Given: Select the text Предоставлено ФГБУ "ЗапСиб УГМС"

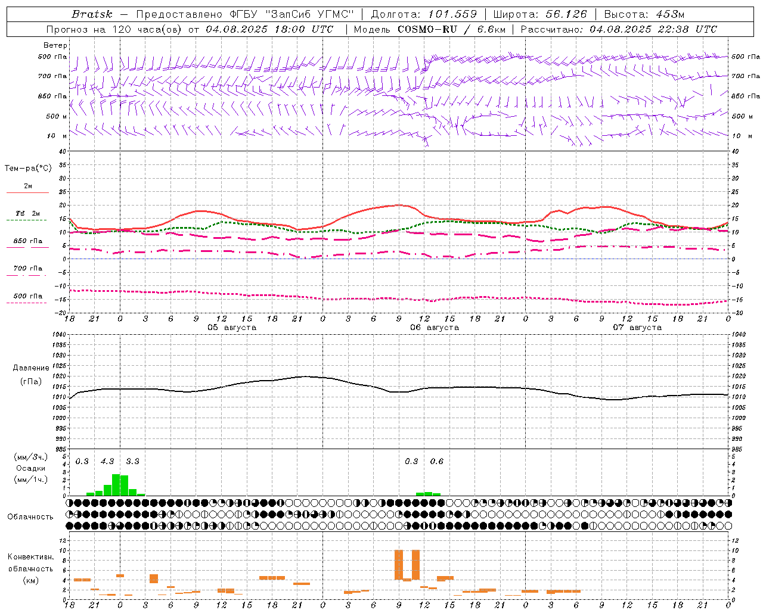Looking at the screenshot, I should pos(246,14).
